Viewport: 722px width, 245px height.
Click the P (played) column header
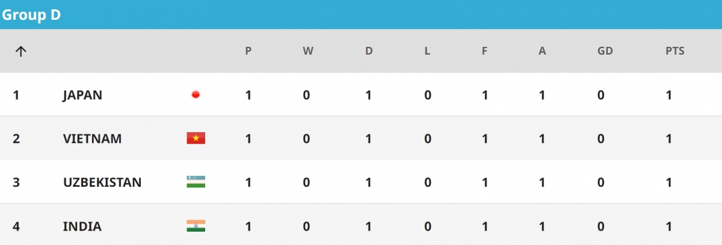248,51
